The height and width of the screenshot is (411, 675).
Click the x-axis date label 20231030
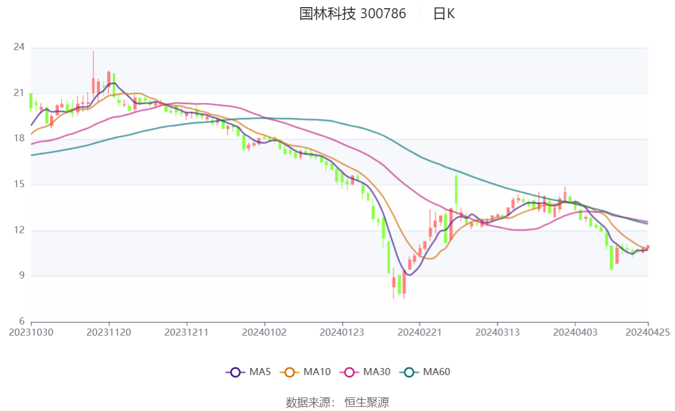point(31,333)
